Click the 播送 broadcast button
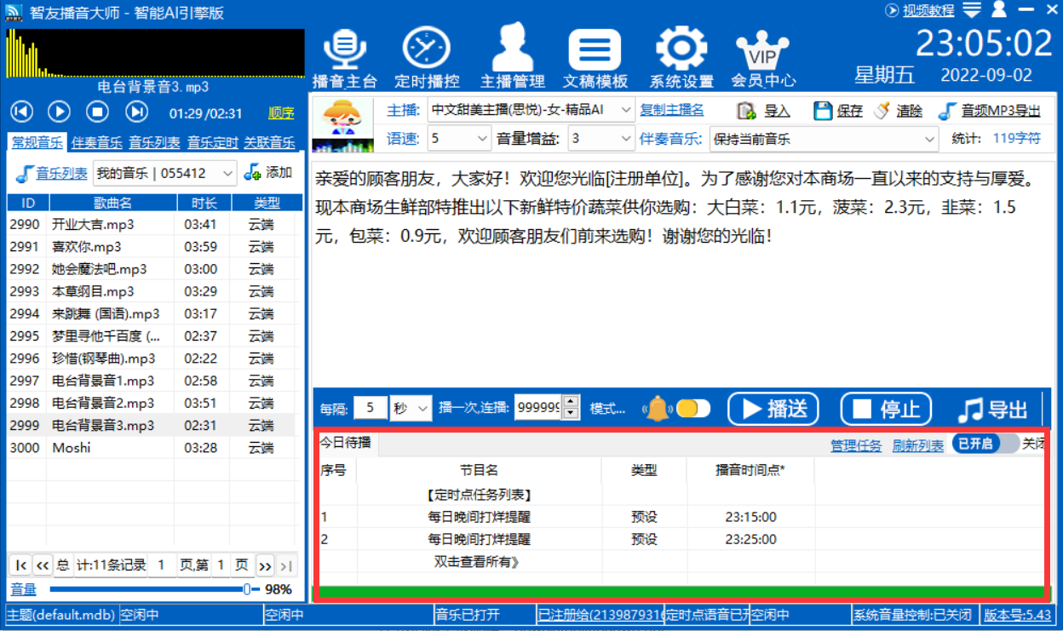Image resolution: width=1063 pixels, height=631 pixels. click(x=773, y=409)
